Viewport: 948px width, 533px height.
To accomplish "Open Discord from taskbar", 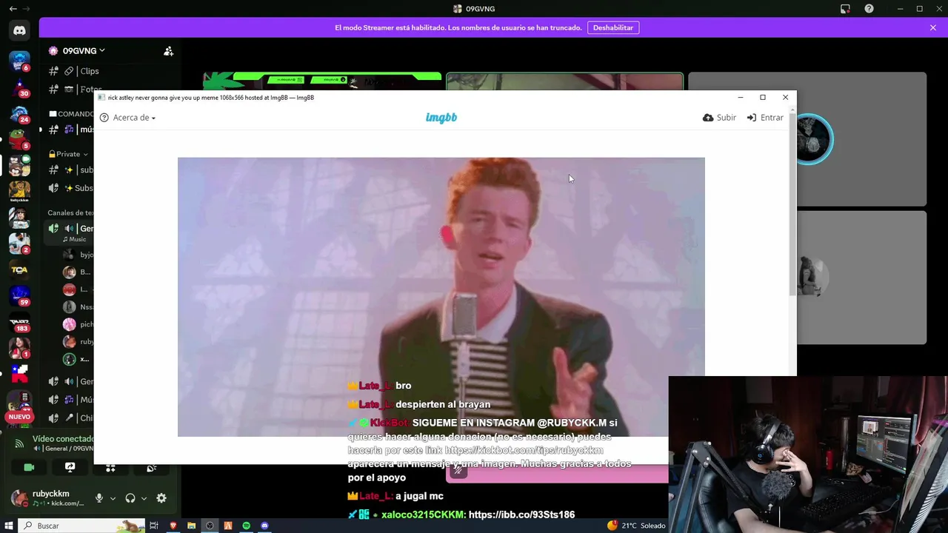I will [264, 526].
